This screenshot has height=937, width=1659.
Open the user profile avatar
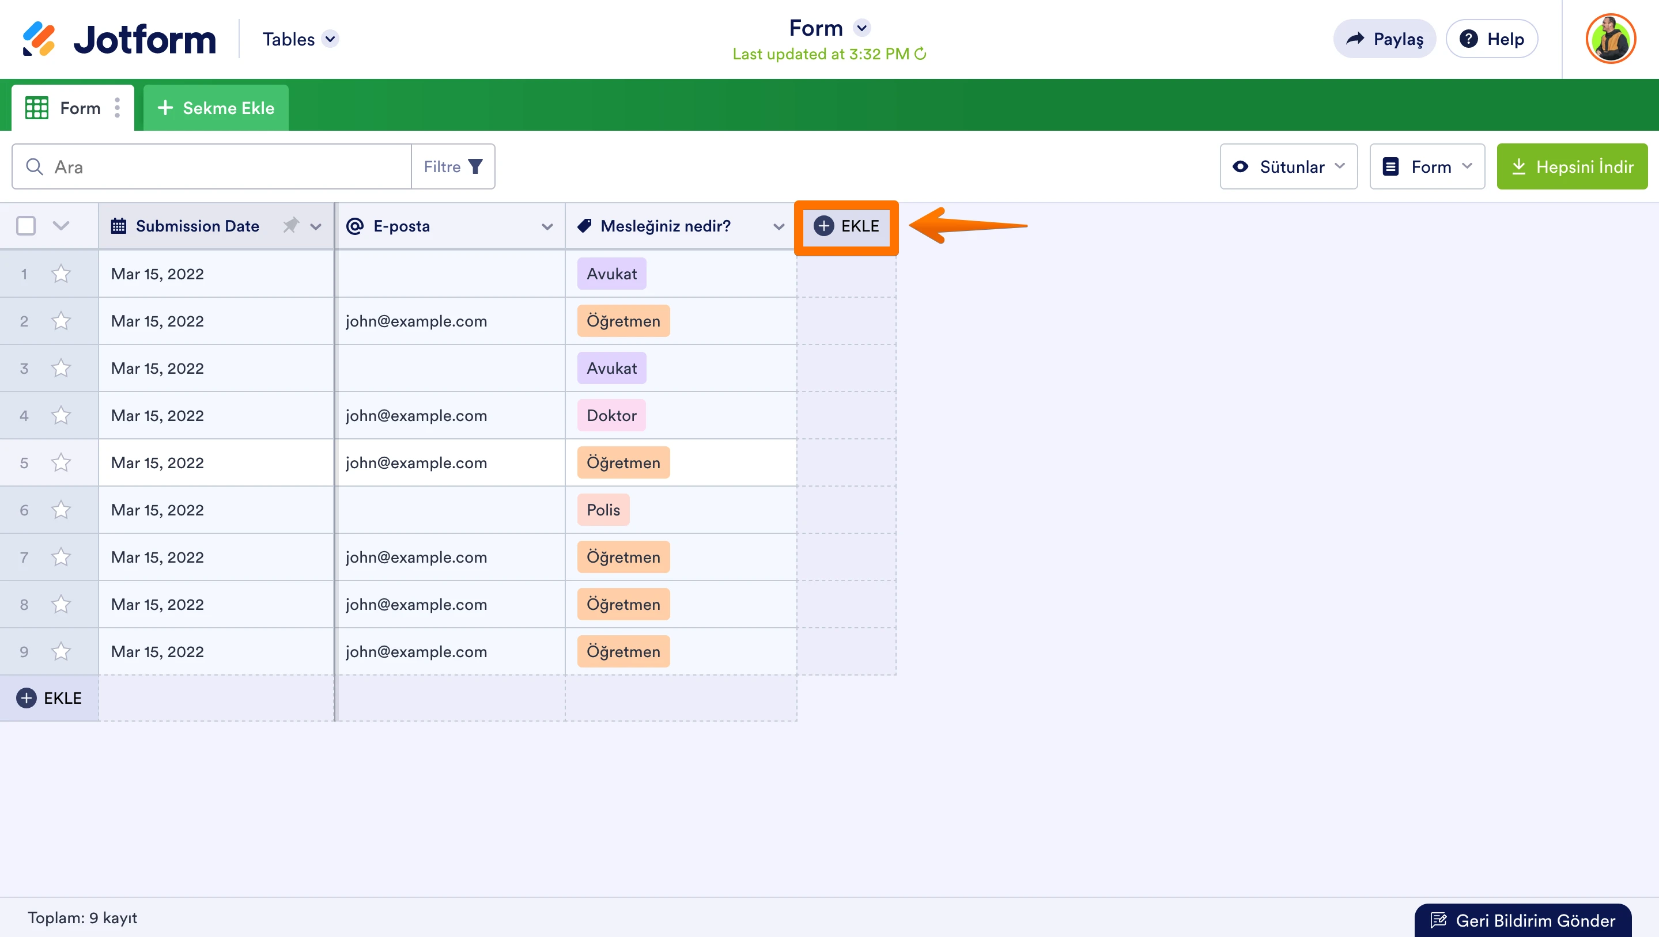(x=1610, y=39)
